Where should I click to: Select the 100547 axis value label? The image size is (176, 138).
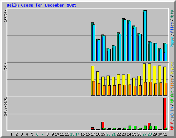pyautogui.click(x=5, y=16)
